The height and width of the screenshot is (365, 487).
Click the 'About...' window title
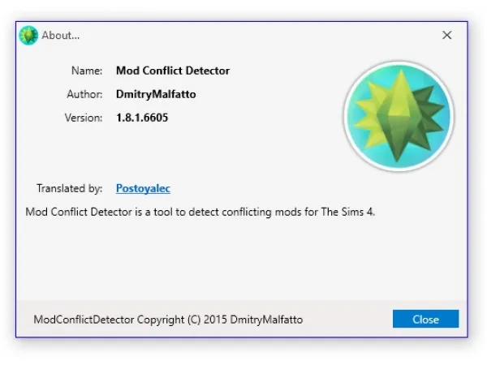(x=61, y=36)
